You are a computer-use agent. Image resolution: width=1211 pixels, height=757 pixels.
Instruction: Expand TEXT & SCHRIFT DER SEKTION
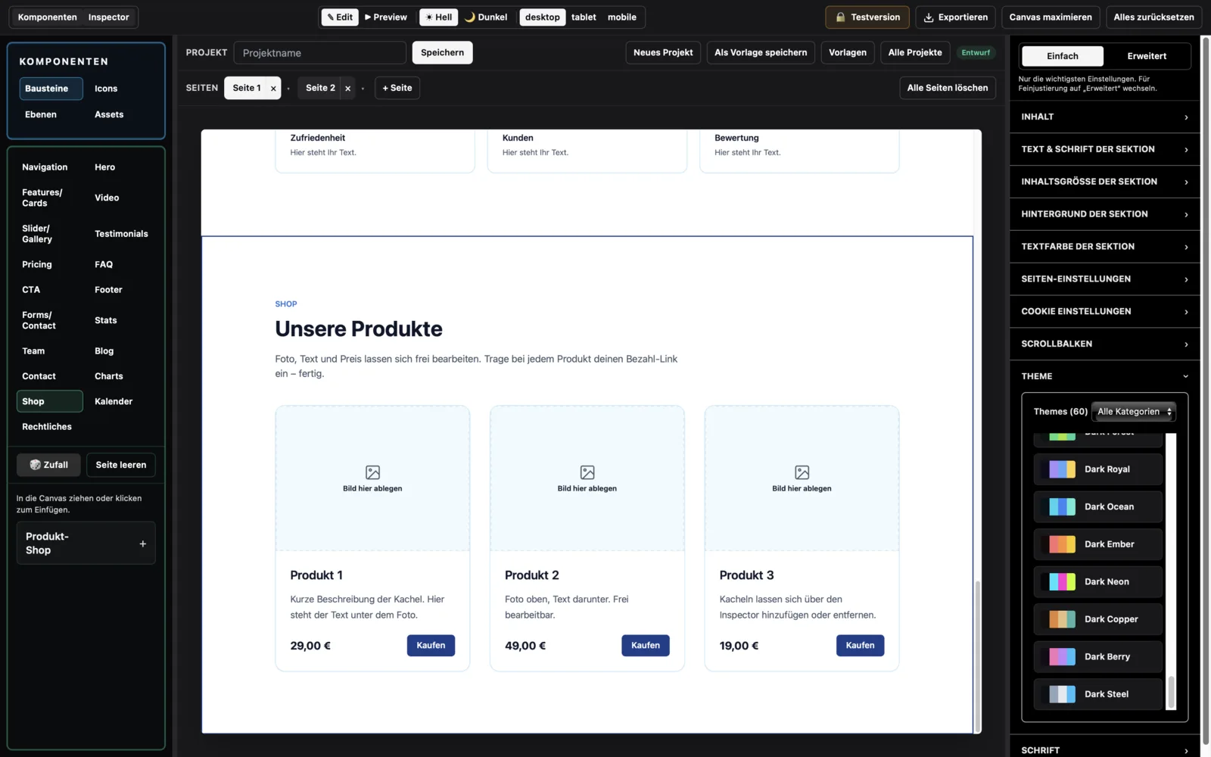[1104, 149]
